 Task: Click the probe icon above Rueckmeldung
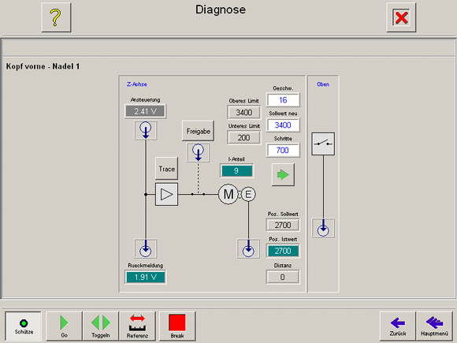pyautogui.click(x=146, y=249)
